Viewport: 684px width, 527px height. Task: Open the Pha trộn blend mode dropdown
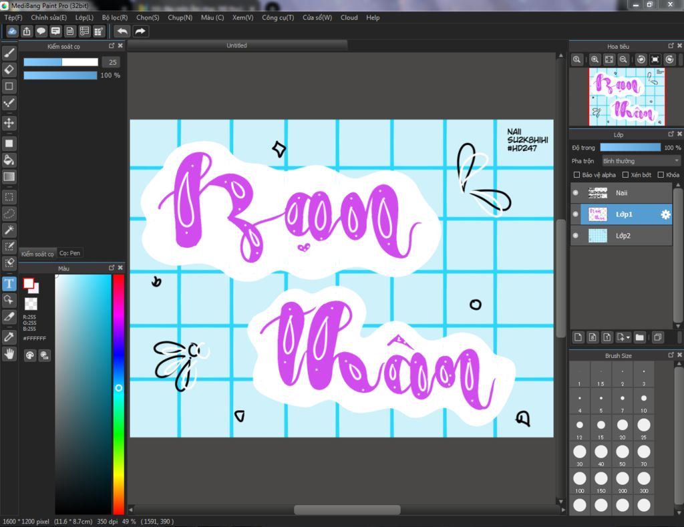coord(641,161)
